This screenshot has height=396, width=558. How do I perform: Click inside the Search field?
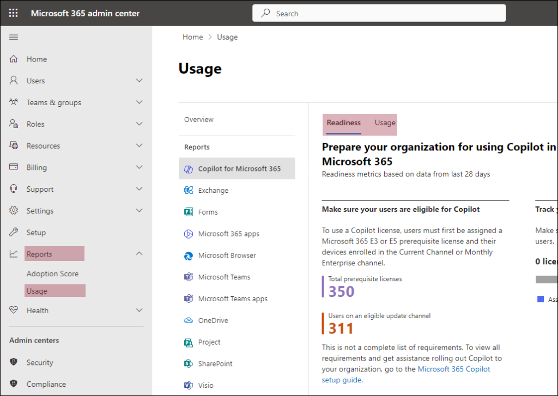[379, 13]
